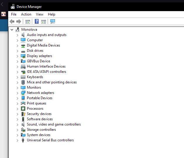Click the blue Help question mark icon
The height and width of the screenshot is (158, 184).
click(x=37, y=21)
